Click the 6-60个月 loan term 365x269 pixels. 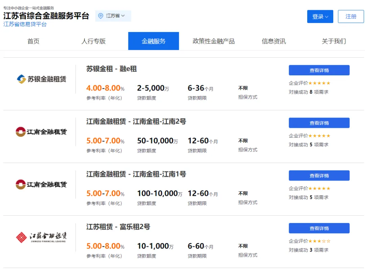click(x=200, y=246)
